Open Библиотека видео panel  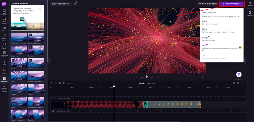click(4, 46)
